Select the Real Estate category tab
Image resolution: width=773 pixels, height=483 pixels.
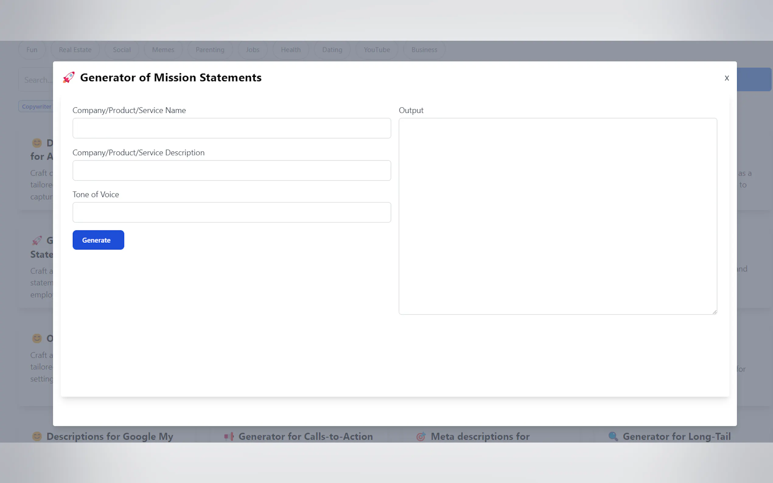click(75, 50)
